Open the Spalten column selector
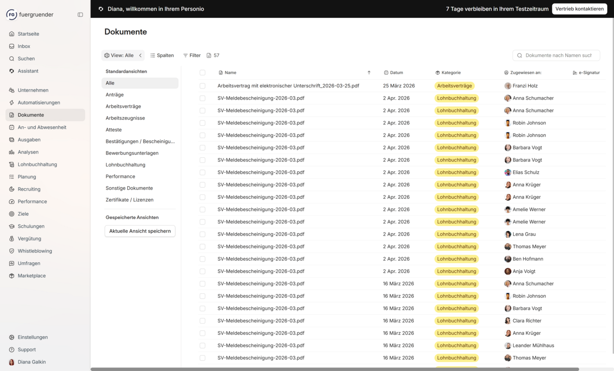 click(162, 55)
